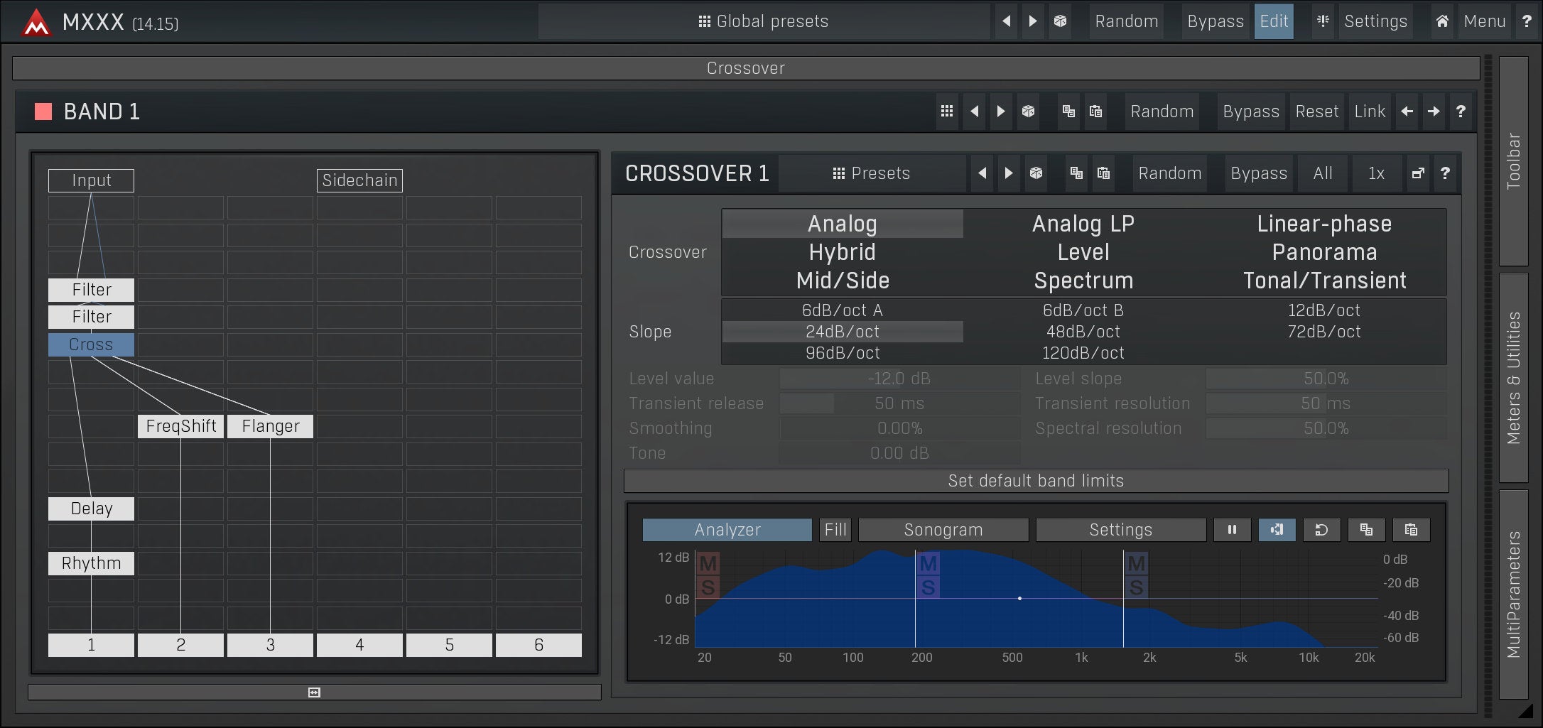Expand the MultiParameters side panel
Image resolution: width=1543 pixels, height=728 pixels.
click(1514, 594)
